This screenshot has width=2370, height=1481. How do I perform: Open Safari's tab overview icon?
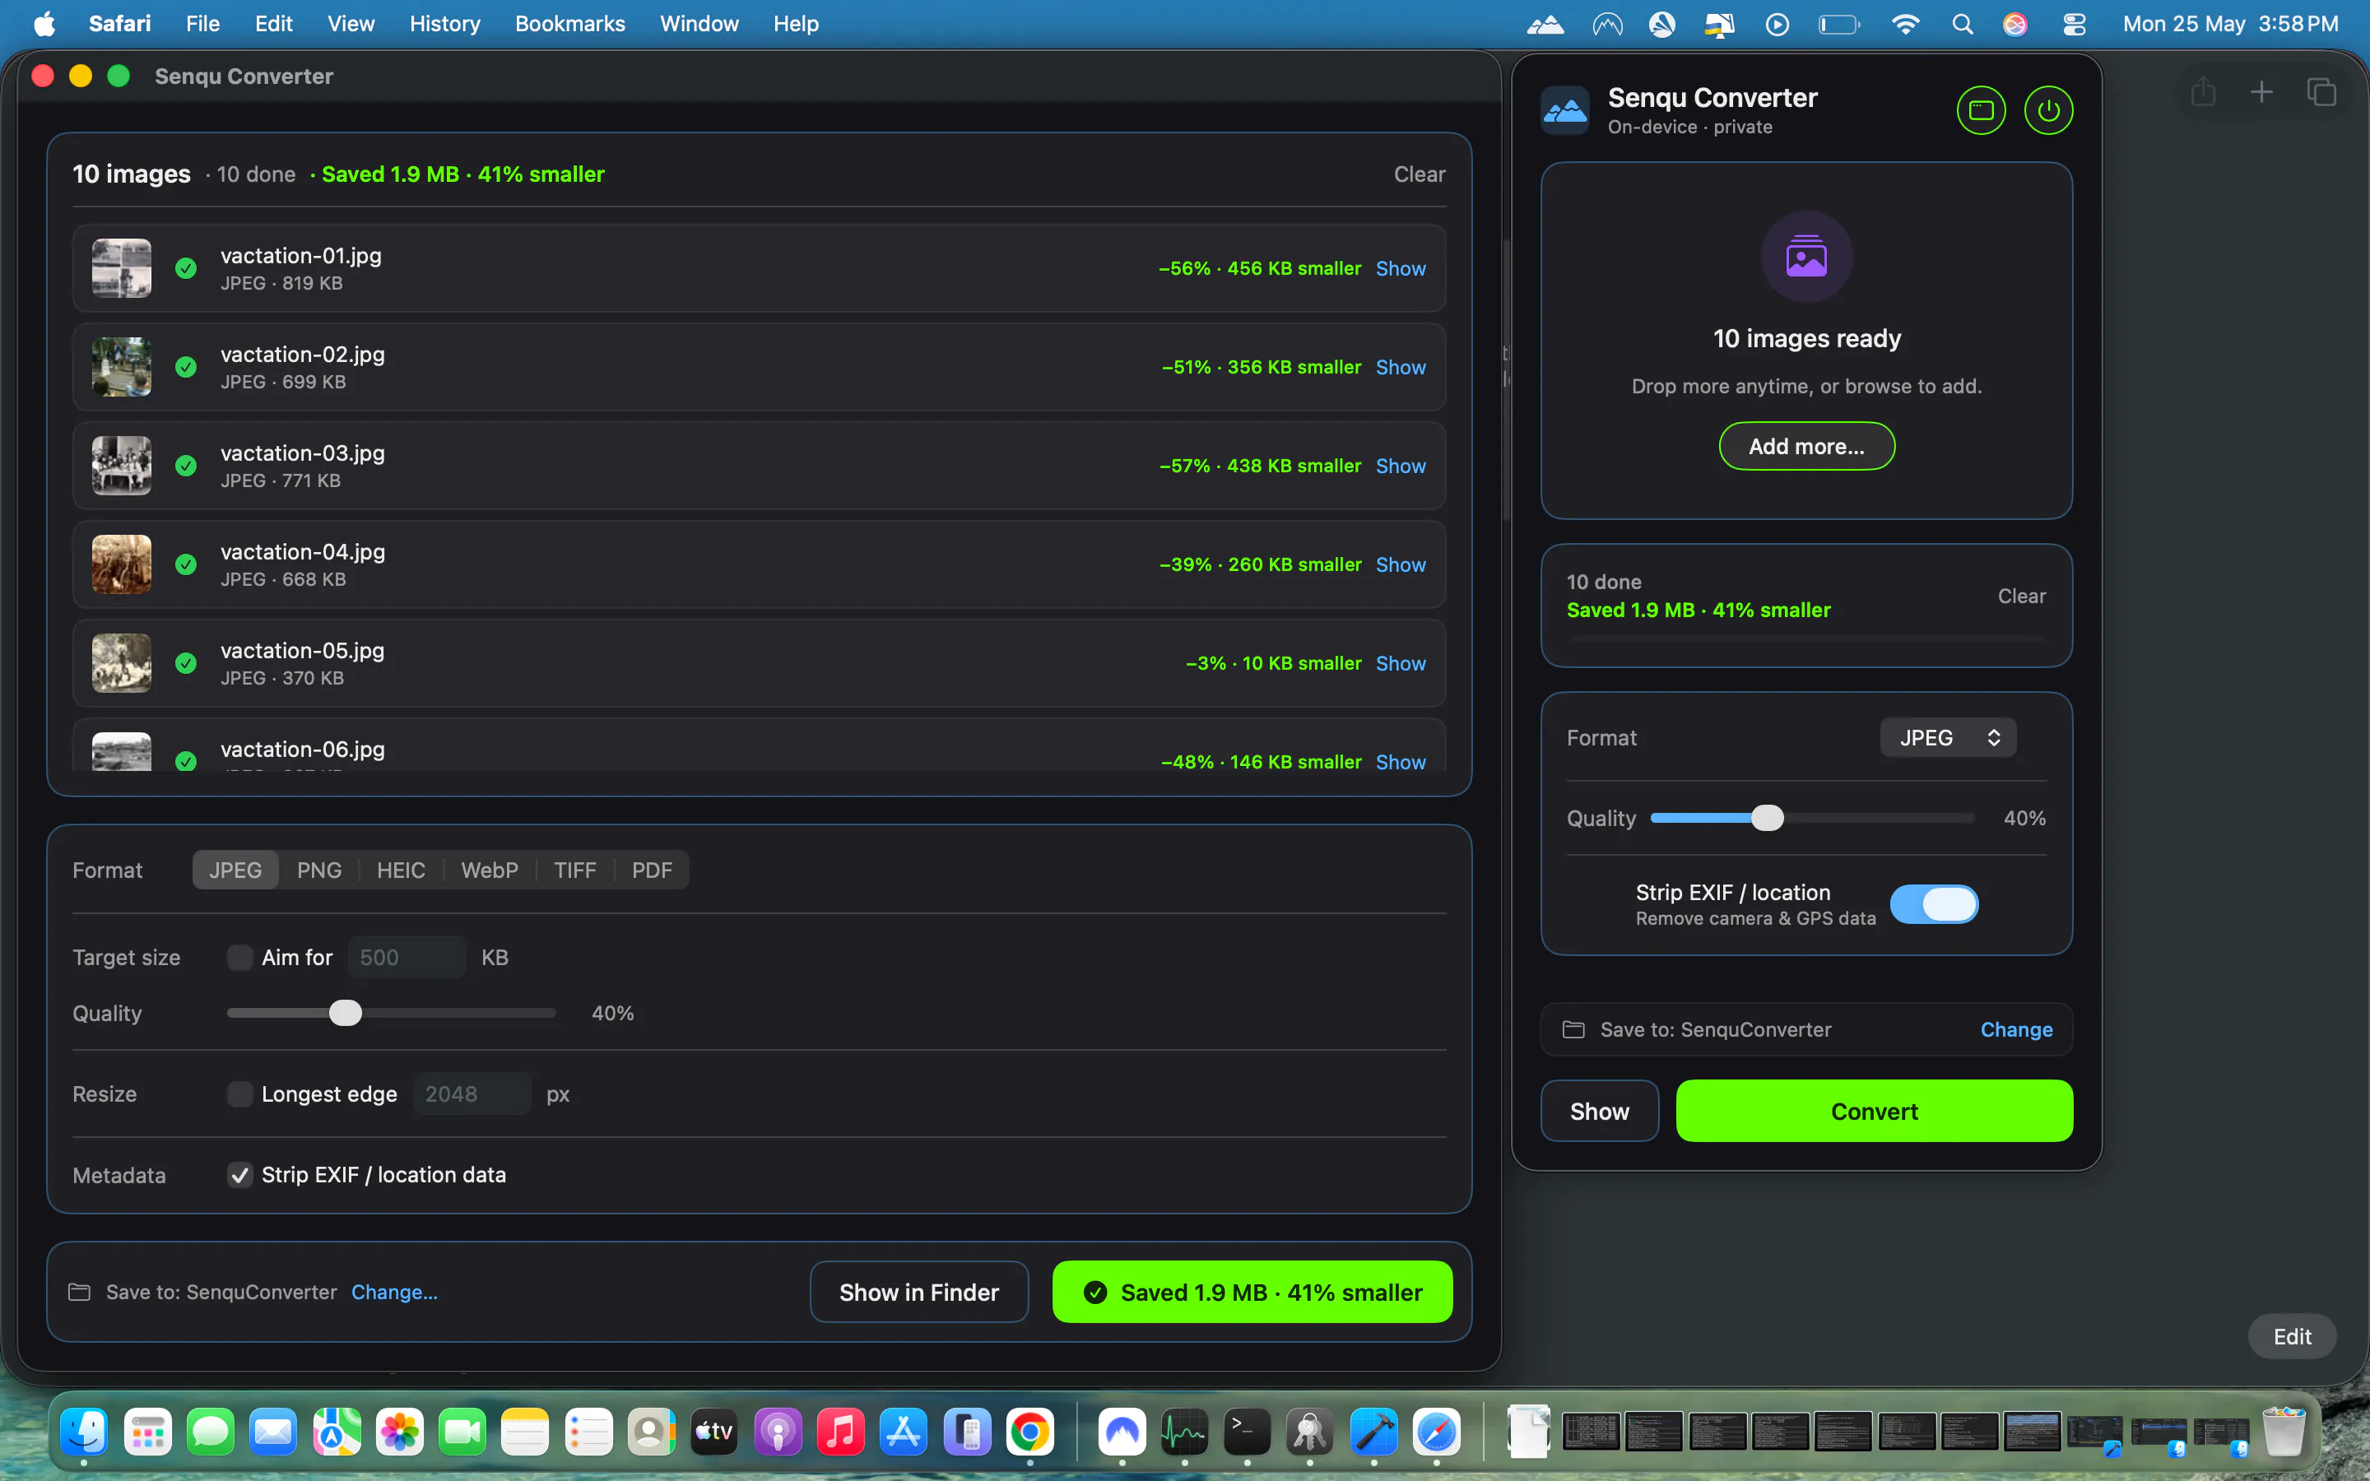(x=2321, y=92)
